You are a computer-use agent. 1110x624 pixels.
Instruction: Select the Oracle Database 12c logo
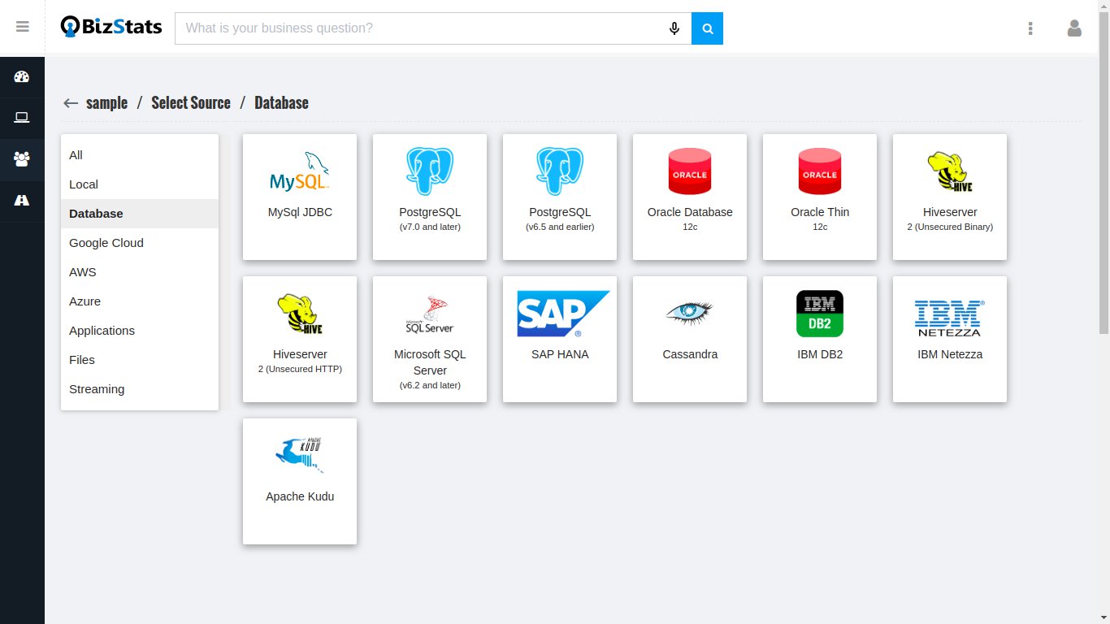tap(690, 171)
